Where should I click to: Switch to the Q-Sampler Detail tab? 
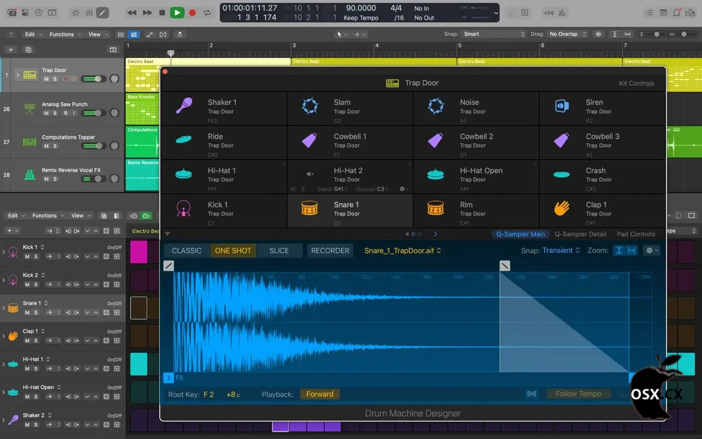click(580, 234)
